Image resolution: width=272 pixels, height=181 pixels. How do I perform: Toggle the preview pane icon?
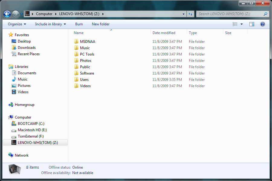[x=252, y=24]
